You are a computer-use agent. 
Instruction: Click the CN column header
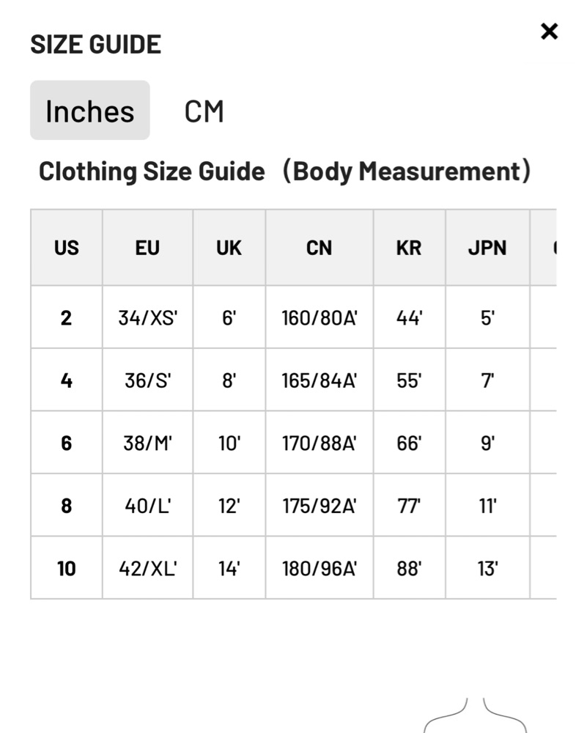320,248
